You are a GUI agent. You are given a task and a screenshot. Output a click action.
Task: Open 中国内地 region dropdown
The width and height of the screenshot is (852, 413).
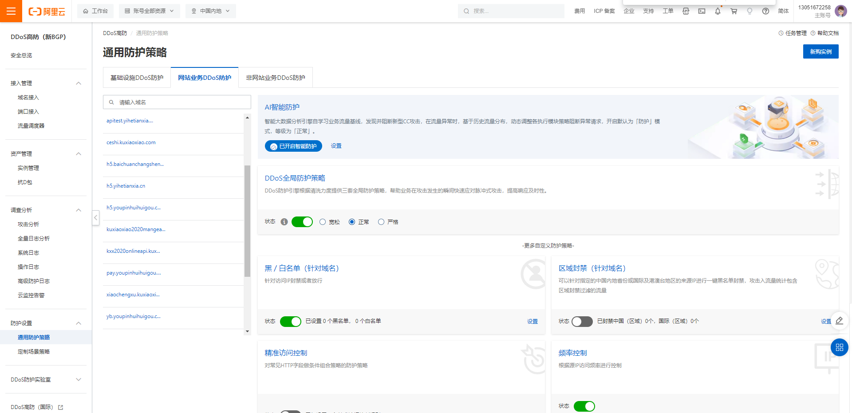[x=211, y=11]
